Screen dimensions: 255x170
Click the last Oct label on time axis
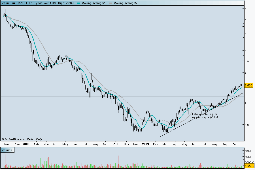[235, 144]
